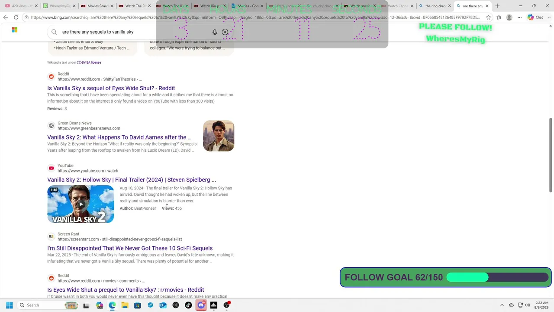
Task: Open 'Is Eyes Wide Shut a prequel' Reddit link
Action: (x=126, y=290)
